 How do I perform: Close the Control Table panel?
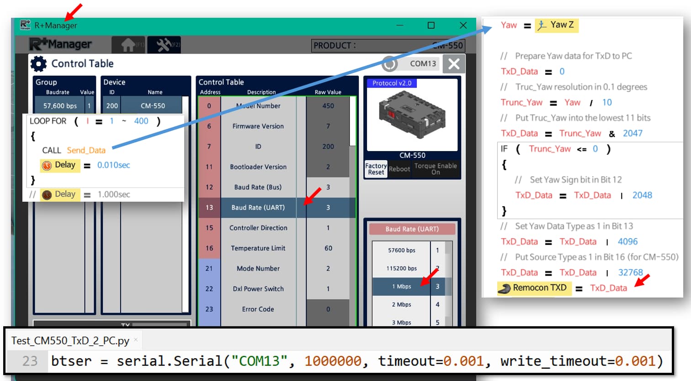tap(454, 64)
